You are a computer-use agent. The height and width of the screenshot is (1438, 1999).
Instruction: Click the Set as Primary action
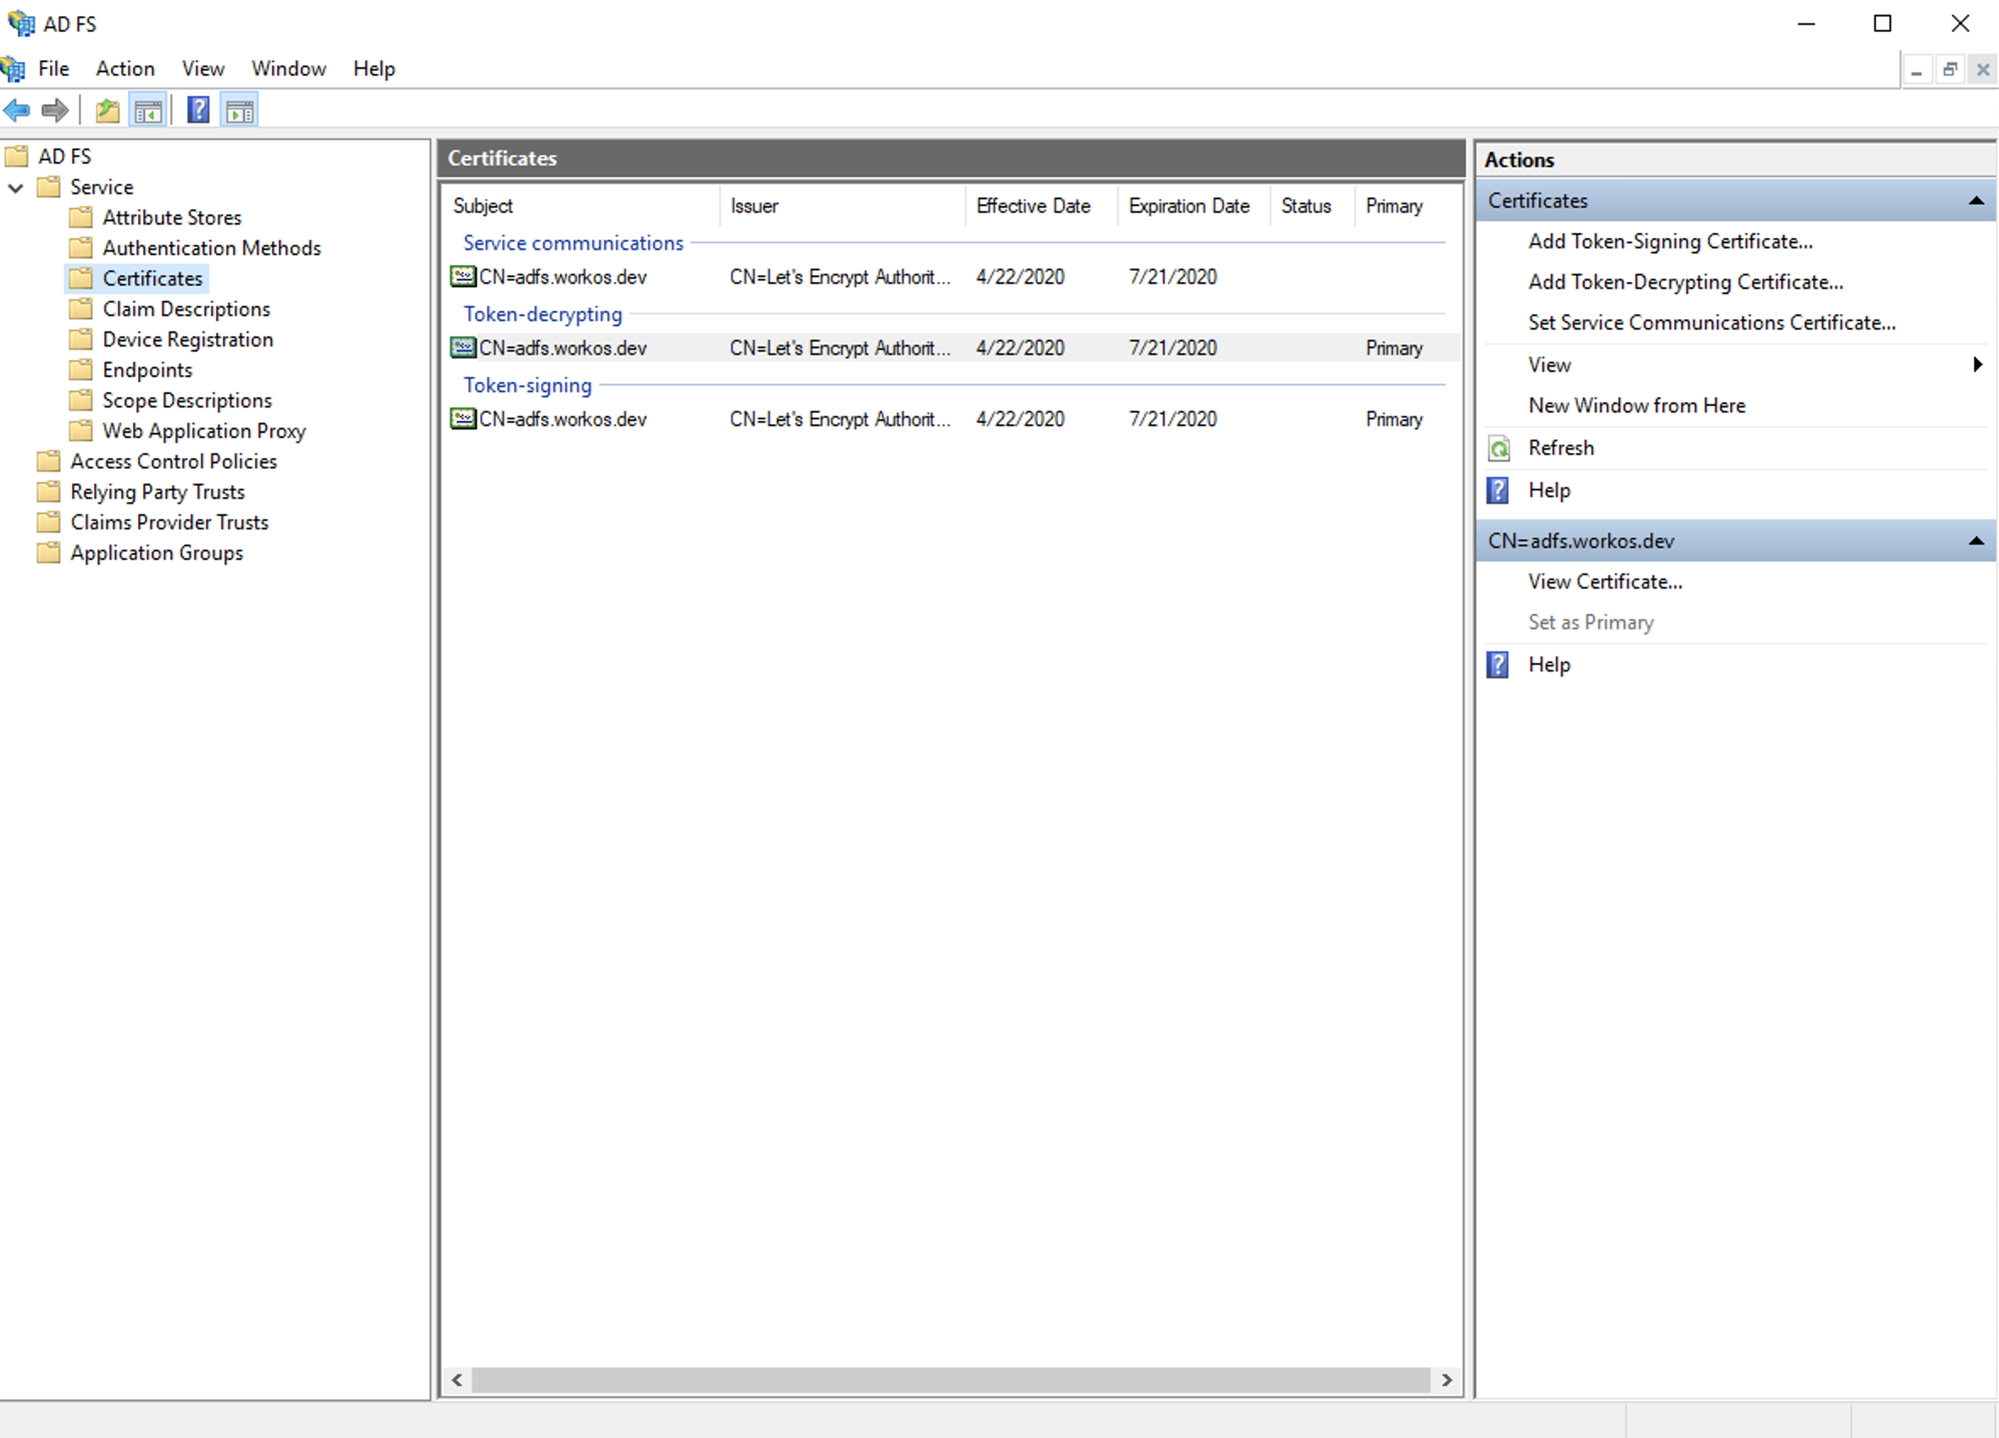(x=1591, y=622)
